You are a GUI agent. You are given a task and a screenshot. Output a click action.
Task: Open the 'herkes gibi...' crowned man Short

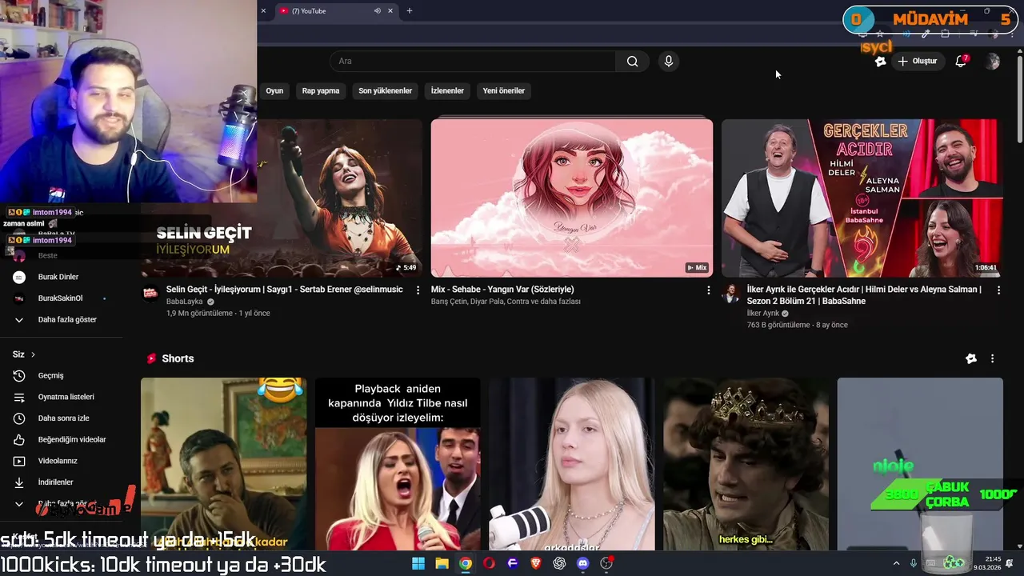[x=746, y=464]
